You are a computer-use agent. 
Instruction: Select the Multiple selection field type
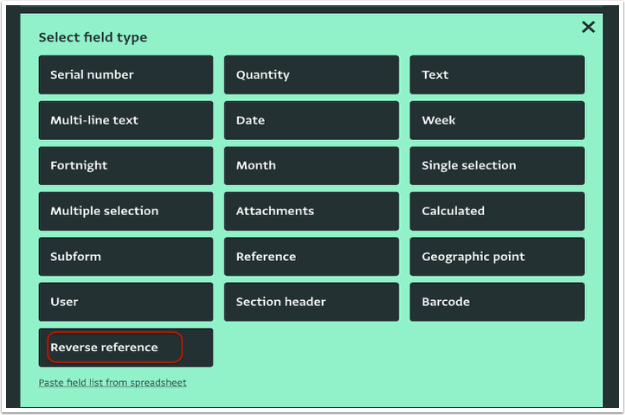(x=126, y=211)
